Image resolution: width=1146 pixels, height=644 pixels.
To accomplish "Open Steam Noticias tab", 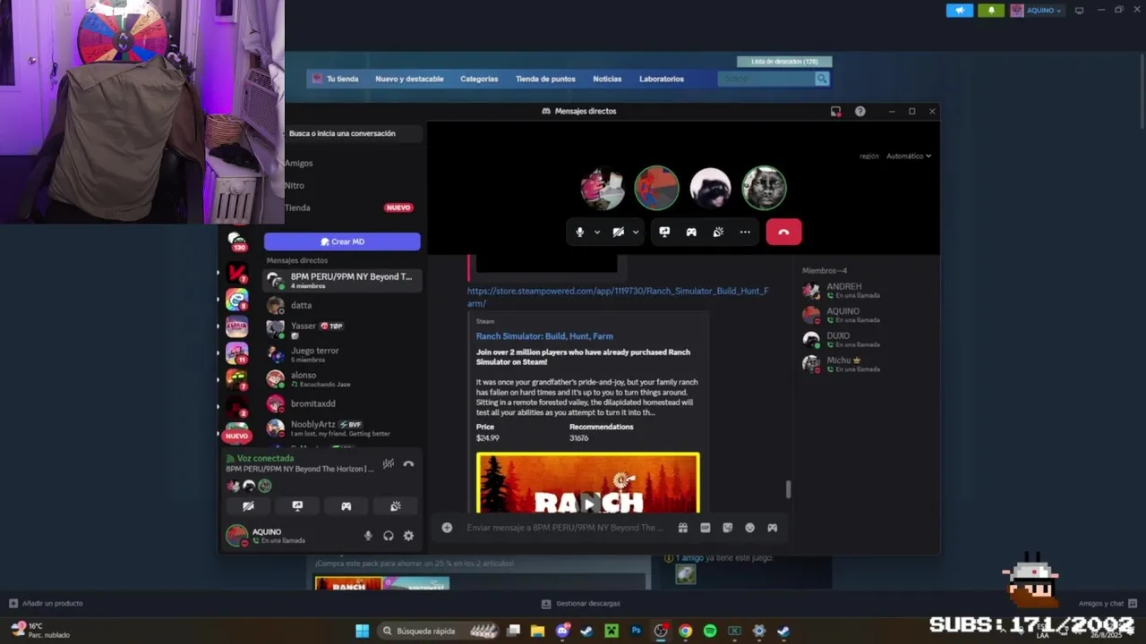I will point(607,79).
